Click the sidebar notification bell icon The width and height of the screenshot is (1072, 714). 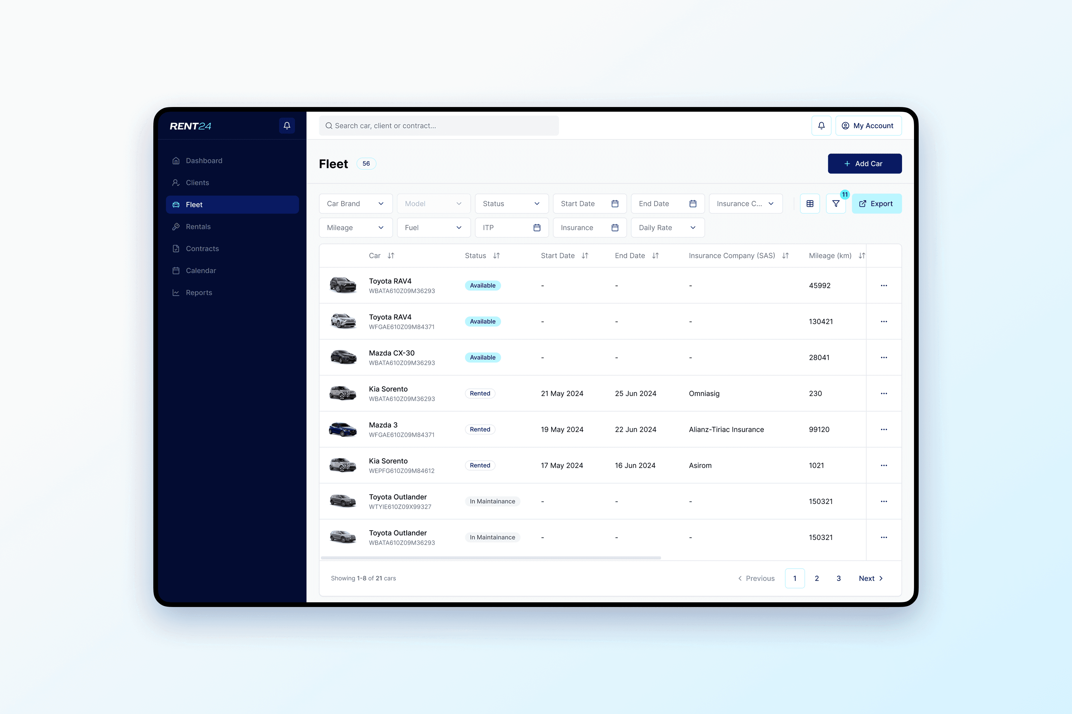[x=286, y=126]
